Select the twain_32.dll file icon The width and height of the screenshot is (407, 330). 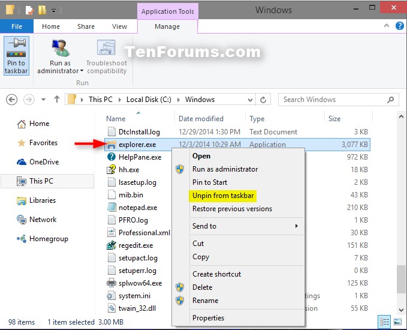[111, 308]
